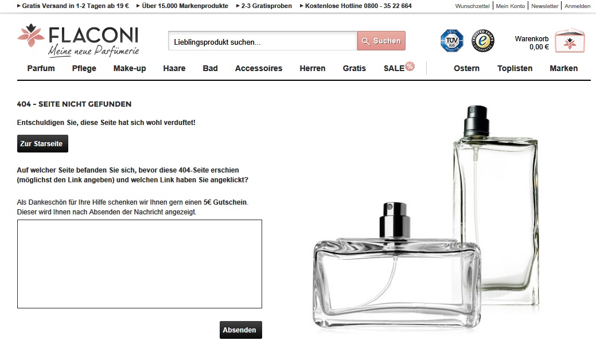Open Mein Konto account link
Image resolution: width=596 pixels, height=356 pixels.
coord(510,6)
